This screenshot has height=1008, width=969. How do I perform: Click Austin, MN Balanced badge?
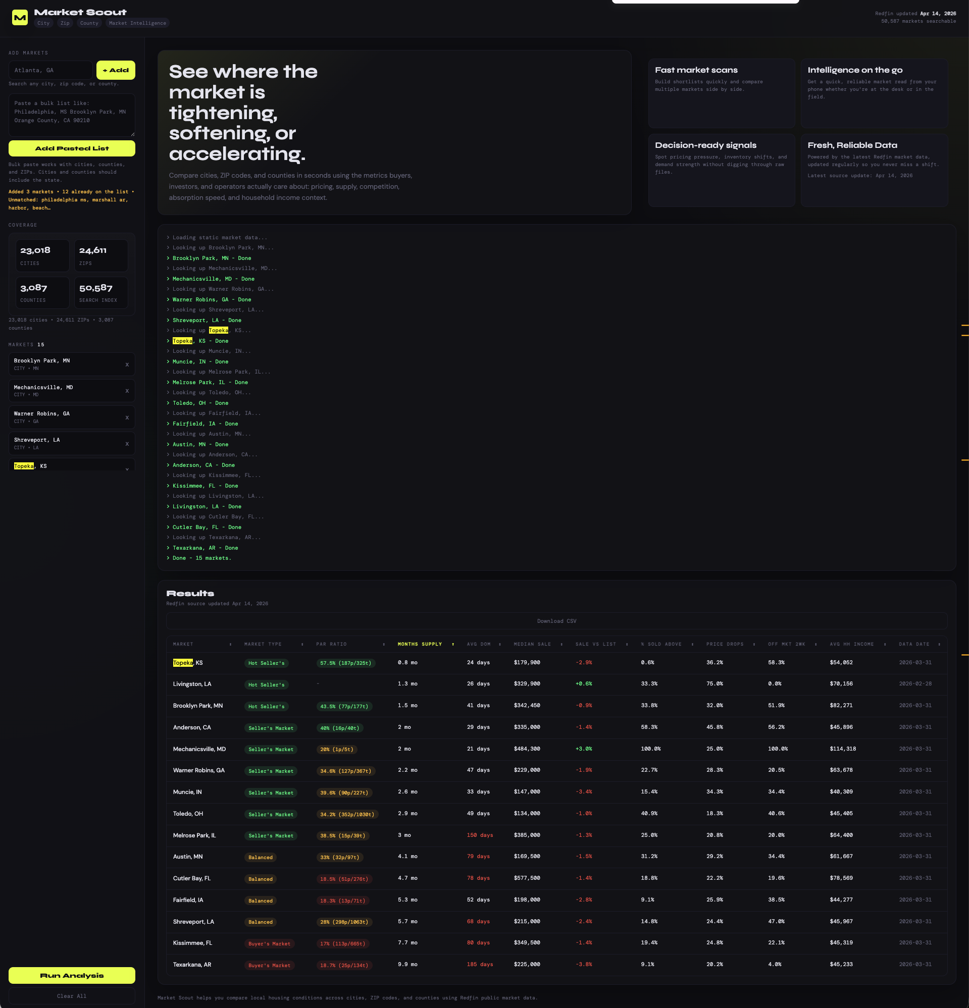click(x=261, y=857)
